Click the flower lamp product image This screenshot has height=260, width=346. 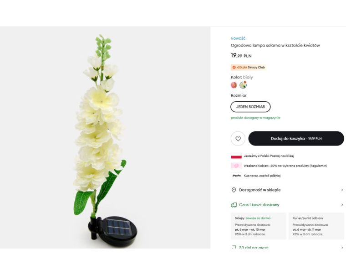click(105, 137)
